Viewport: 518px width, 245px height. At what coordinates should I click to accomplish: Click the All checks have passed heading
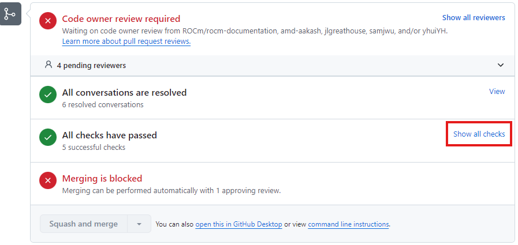[x=109, y=135]
